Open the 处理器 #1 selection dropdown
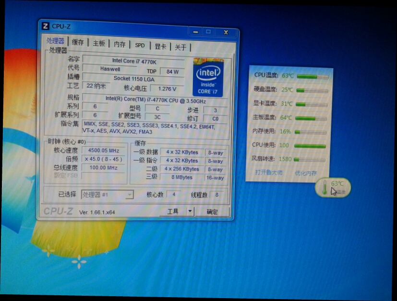 [108, 195]
